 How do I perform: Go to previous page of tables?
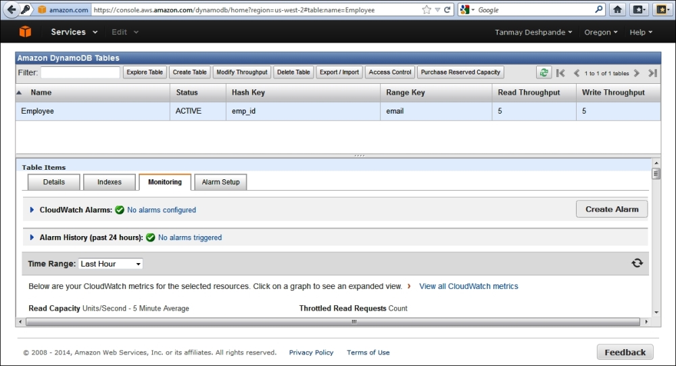point(576,73)
